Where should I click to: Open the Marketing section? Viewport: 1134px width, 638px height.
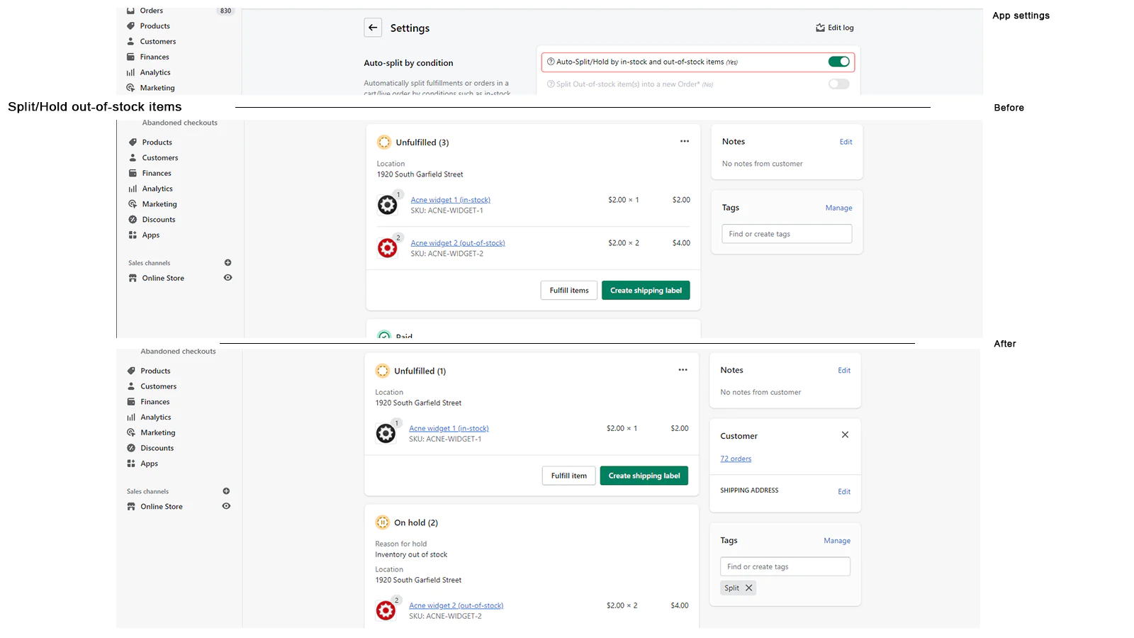[x=157, y=87]
